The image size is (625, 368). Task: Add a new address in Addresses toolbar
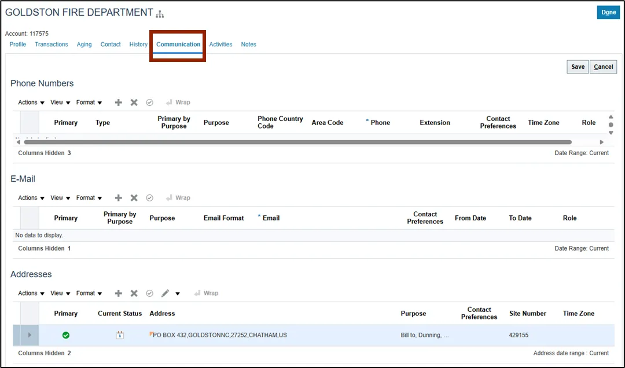tap(119, 293)
